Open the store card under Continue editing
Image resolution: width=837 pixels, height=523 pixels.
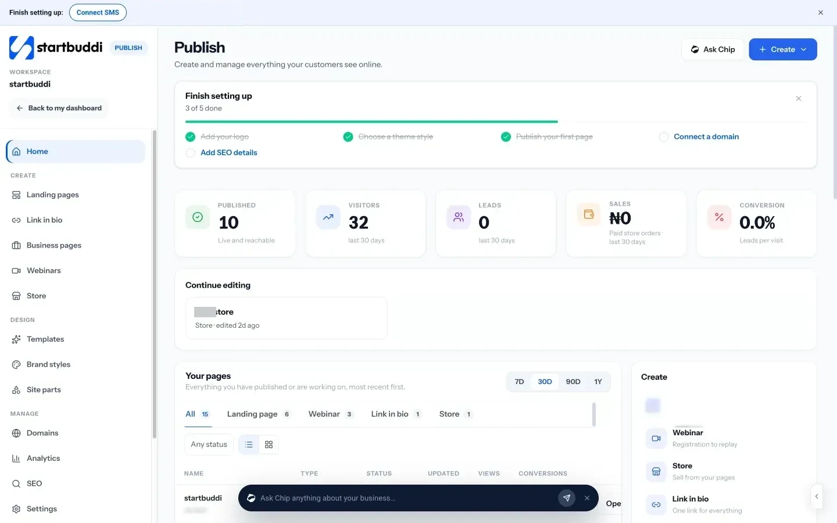pyautogui.click(x=287, y=318)
